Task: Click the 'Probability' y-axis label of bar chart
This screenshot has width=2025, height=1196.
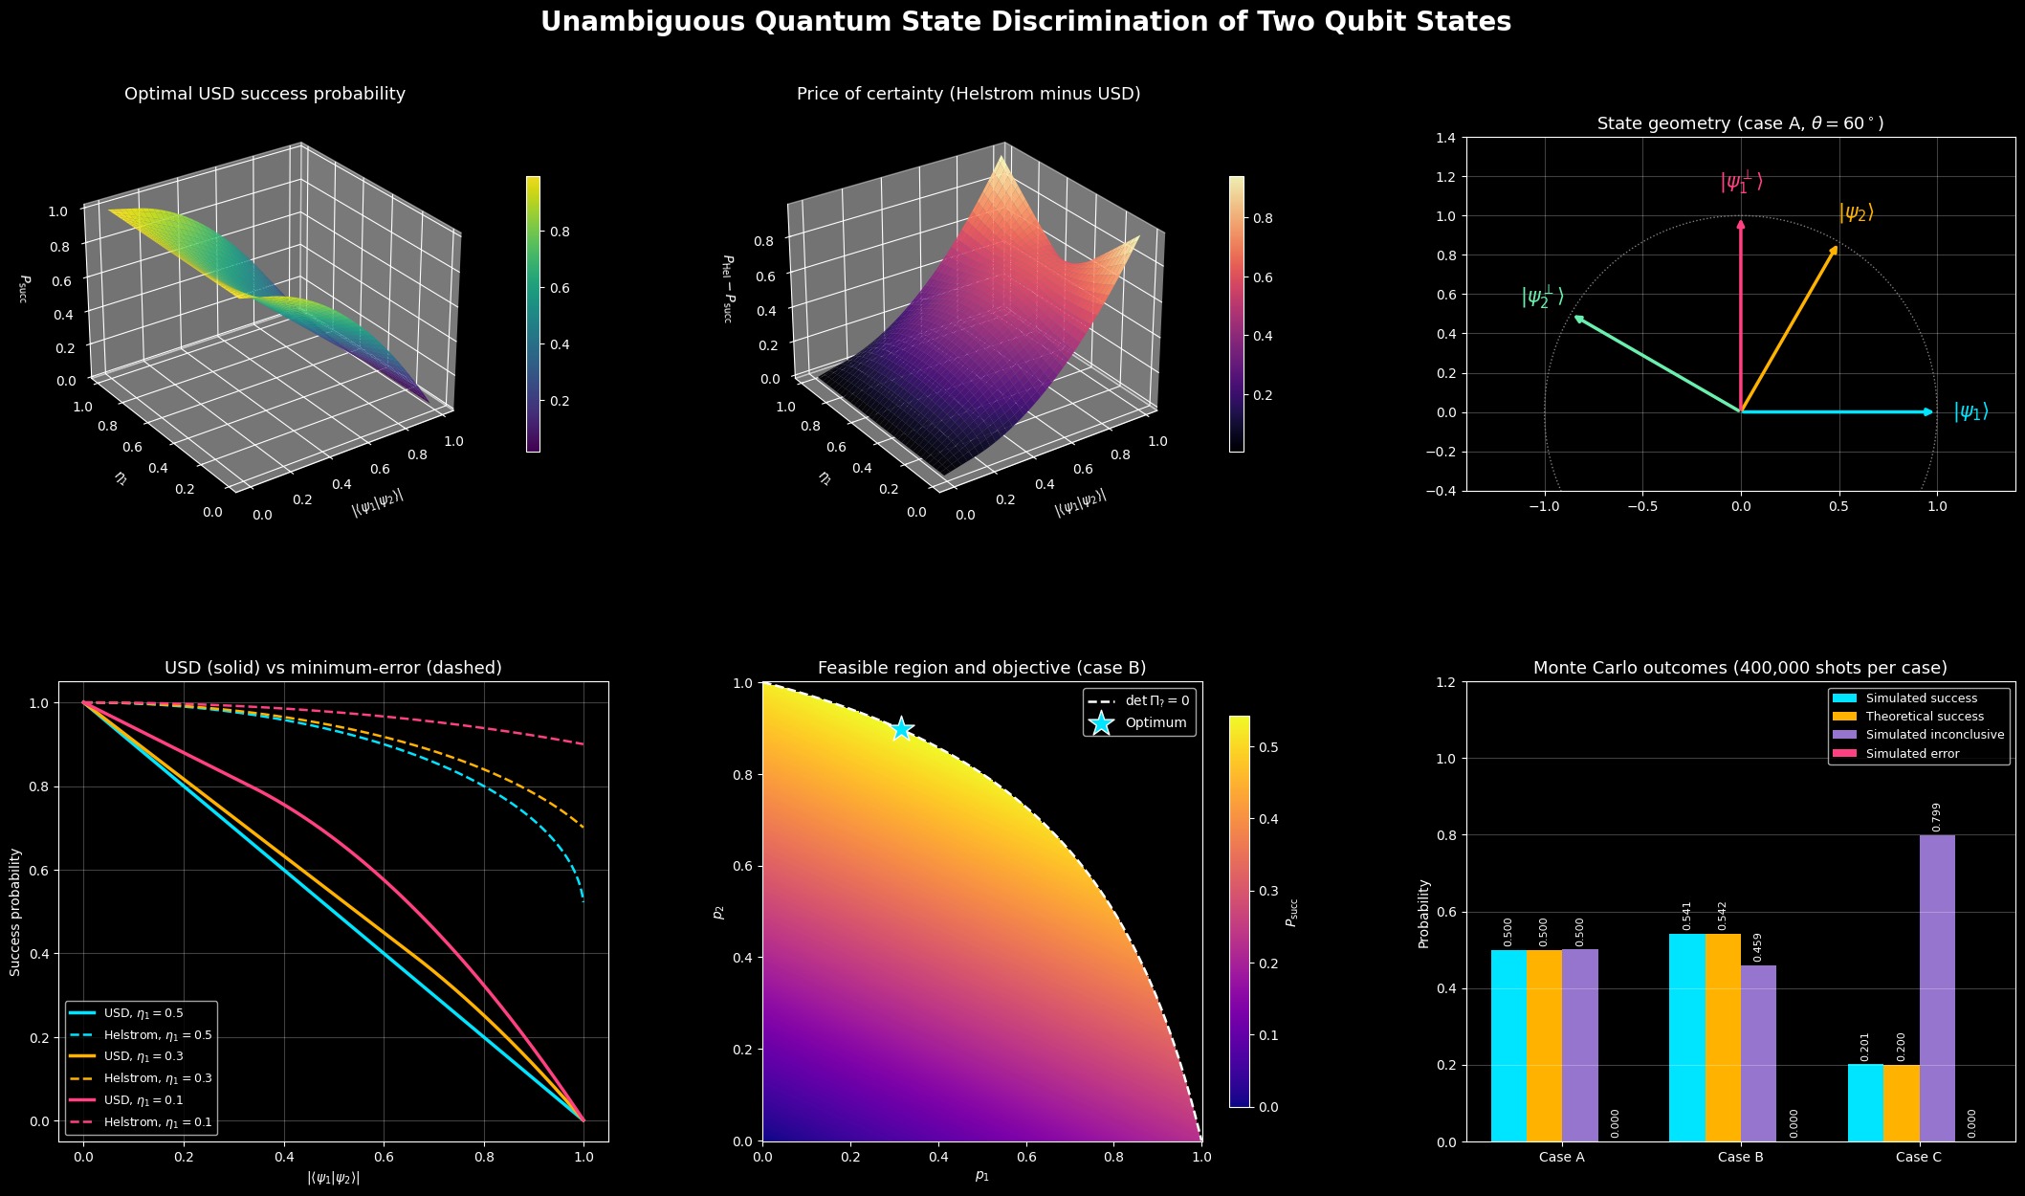Action: click(1423, 913)
